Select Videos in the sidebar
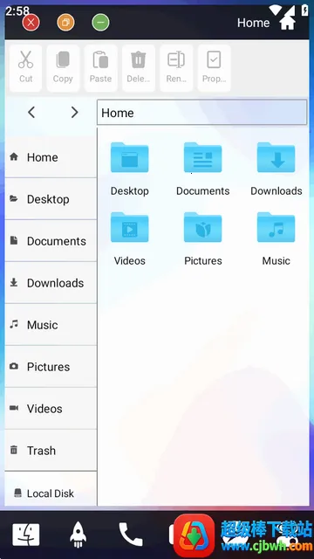This screenshot has width=314, height=559. point(51,409)
